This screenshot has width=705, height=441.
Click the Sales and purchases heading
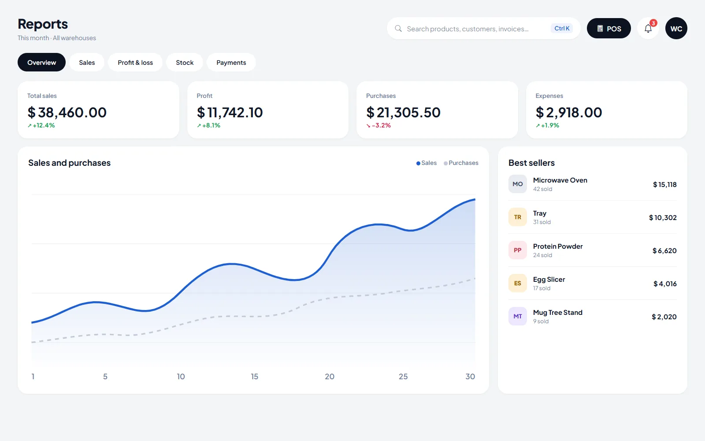click(70, 163)
